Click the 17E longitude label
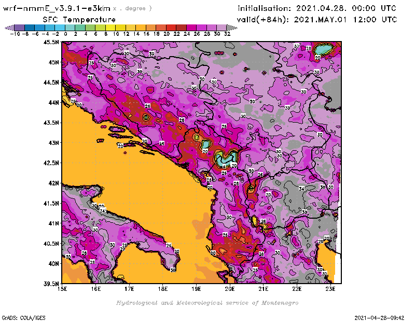This screenshot has height=321, width=415. click(129, 289)
